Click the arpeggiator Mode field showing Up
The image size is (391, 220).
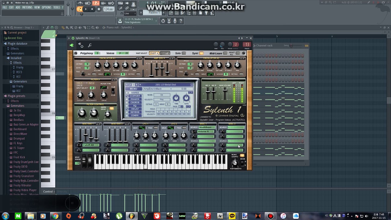point(162,95)
